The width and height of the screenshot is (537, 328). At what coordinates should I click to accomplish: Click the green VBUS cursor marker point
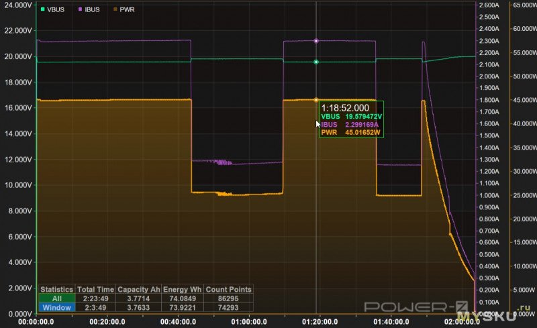pos(316,62)
